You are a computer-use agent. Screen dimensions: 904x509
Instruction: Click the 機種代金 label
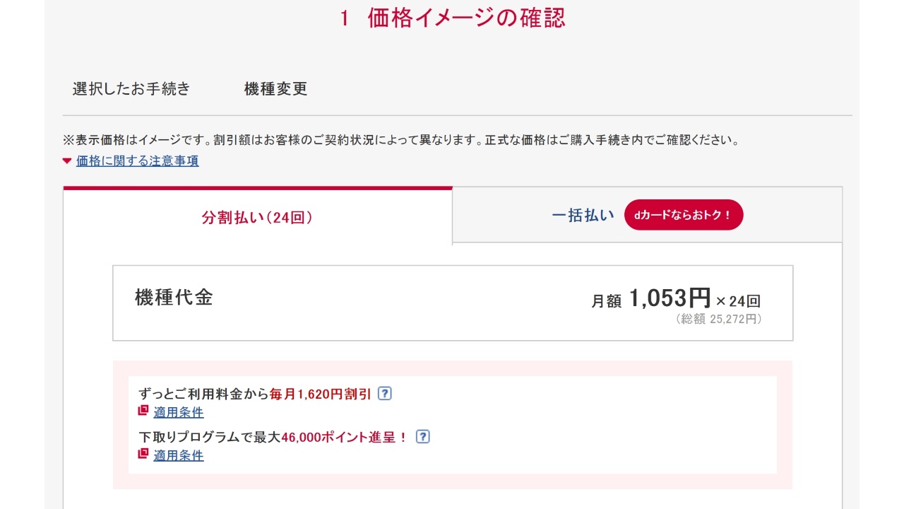point(174,297)
